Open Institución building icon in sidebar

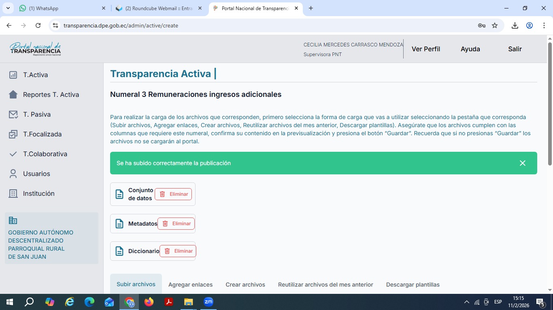click(13, 194)
